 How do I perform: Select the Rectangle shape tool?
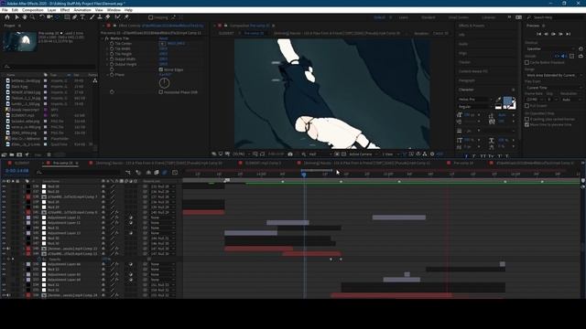(x=67, y=17)
